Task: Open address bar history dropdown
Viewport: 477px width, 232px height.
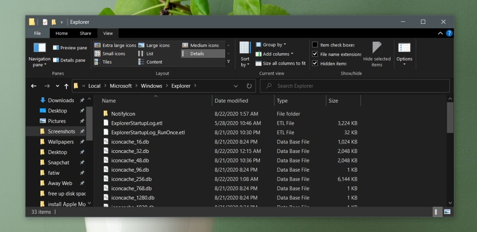Action: (x=236, y=86)
